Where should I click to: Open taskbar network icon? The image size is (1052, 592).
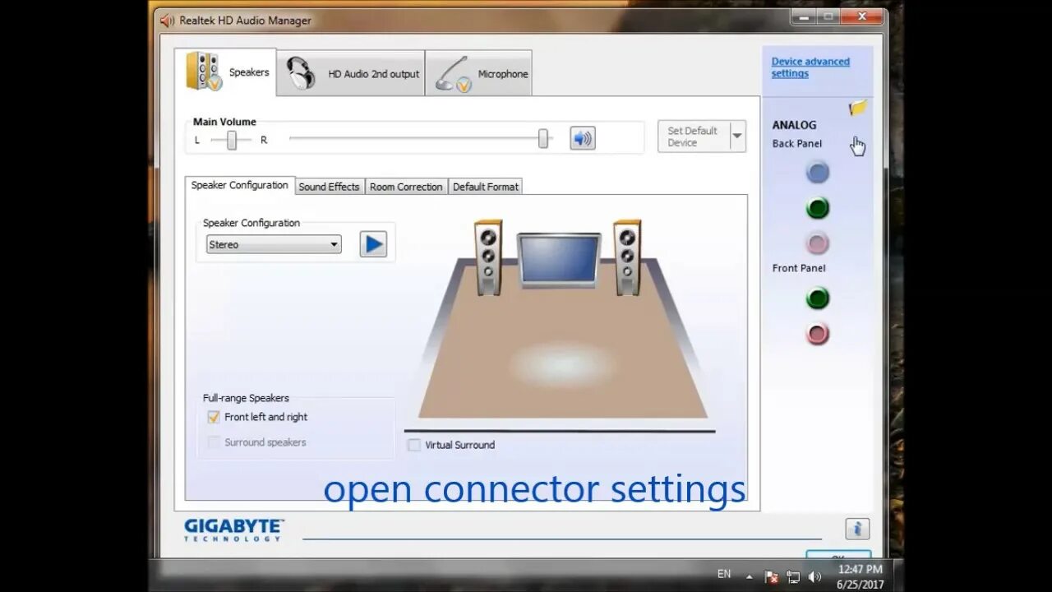click(x=793, y=576)
